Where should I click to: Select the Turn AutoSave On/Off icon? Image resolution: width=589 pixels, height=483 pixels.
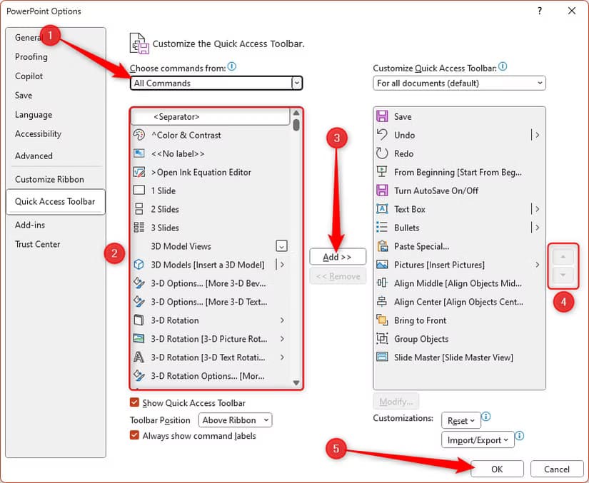(382, 190)
